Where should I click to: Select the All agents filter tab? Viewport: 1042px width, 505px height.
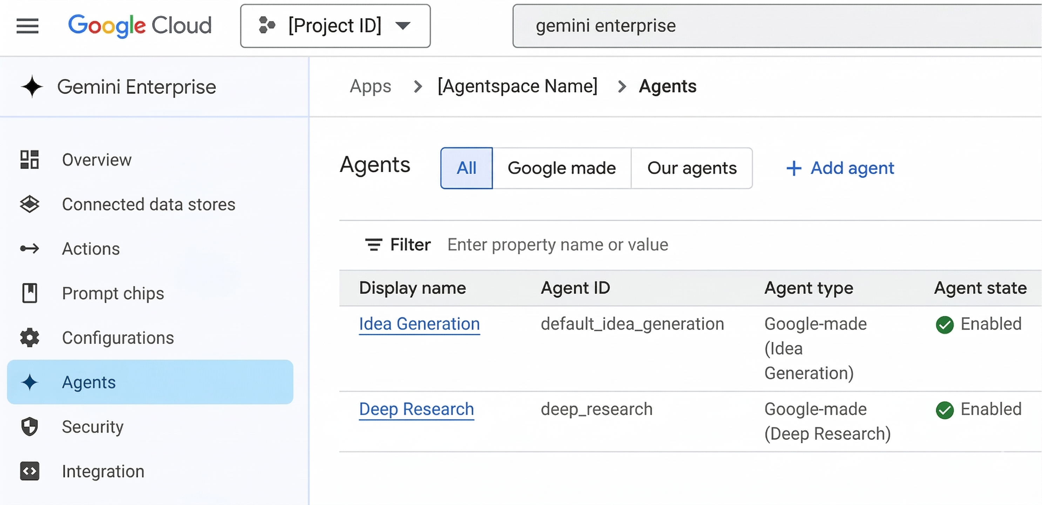(x=466, y=168)
